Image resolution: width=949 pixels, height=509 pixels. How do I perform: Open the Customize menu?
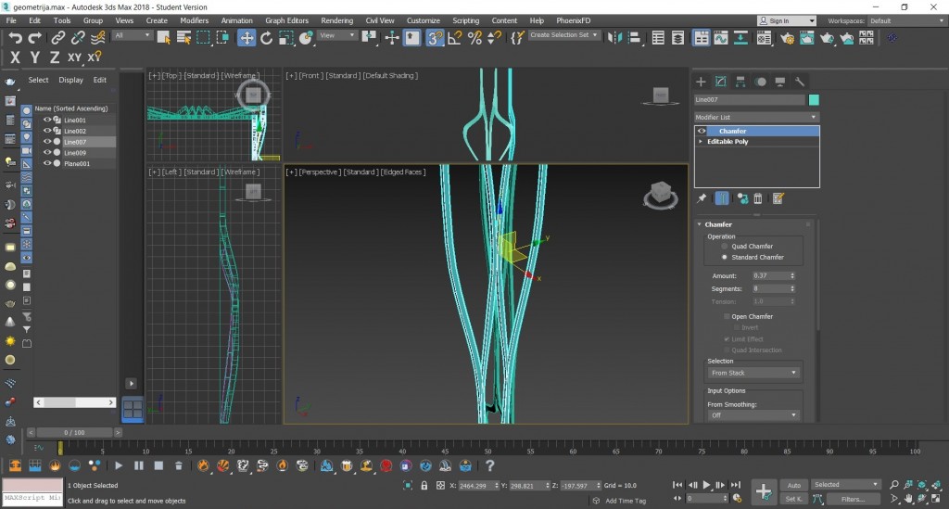click(x=423, y=20)
